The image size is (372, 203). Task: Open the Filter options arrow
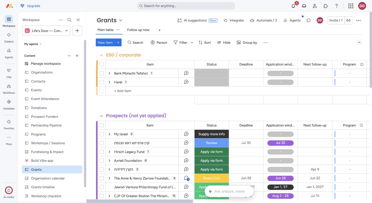click(x=192, y=42)
